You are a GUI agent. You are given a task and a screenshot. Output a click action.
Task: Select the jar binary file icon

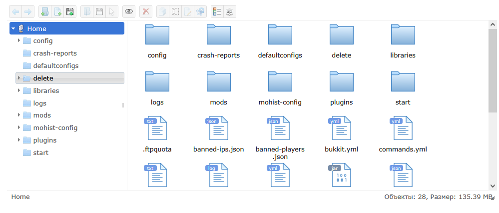340,175
